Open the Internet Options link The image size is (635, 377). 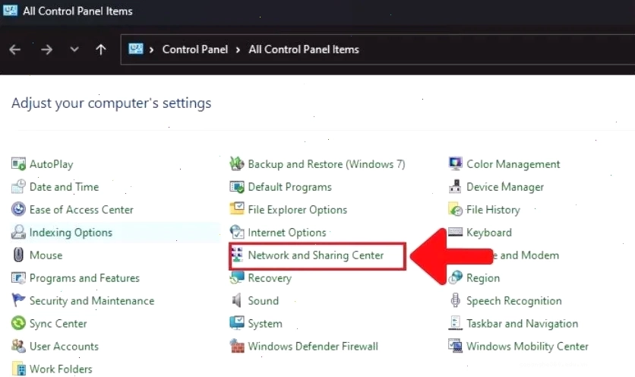click(x=286, y=233)
